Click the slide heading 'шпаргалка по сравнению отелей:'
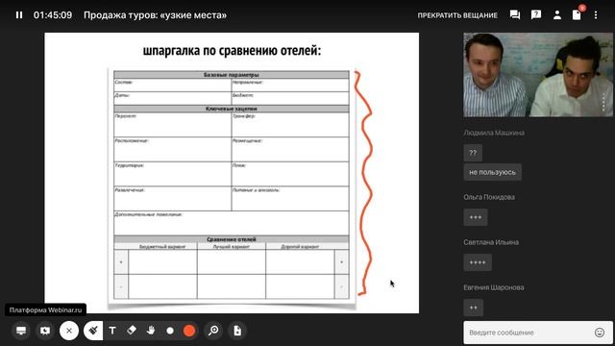This screenshot has height=346, width=615. [232, 51]
